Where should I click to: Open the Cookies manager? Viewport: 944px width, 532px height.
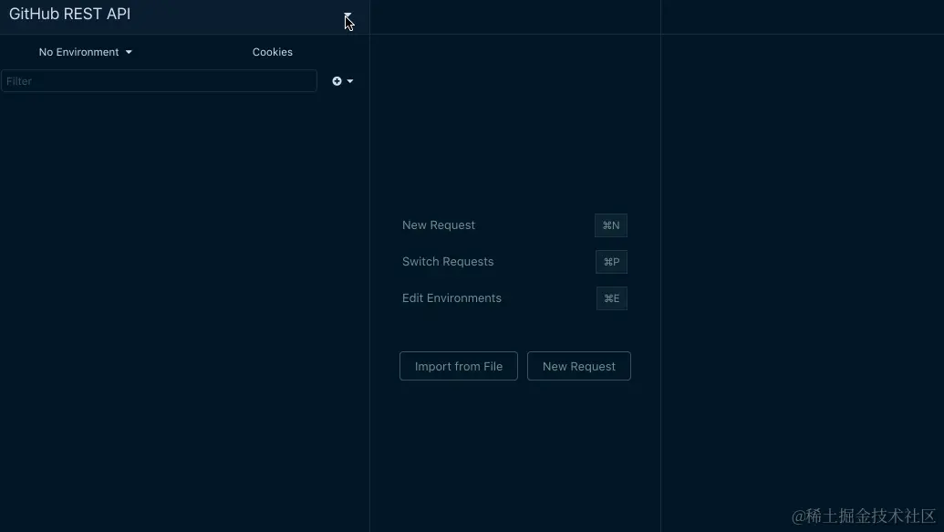tap(272, 52)
